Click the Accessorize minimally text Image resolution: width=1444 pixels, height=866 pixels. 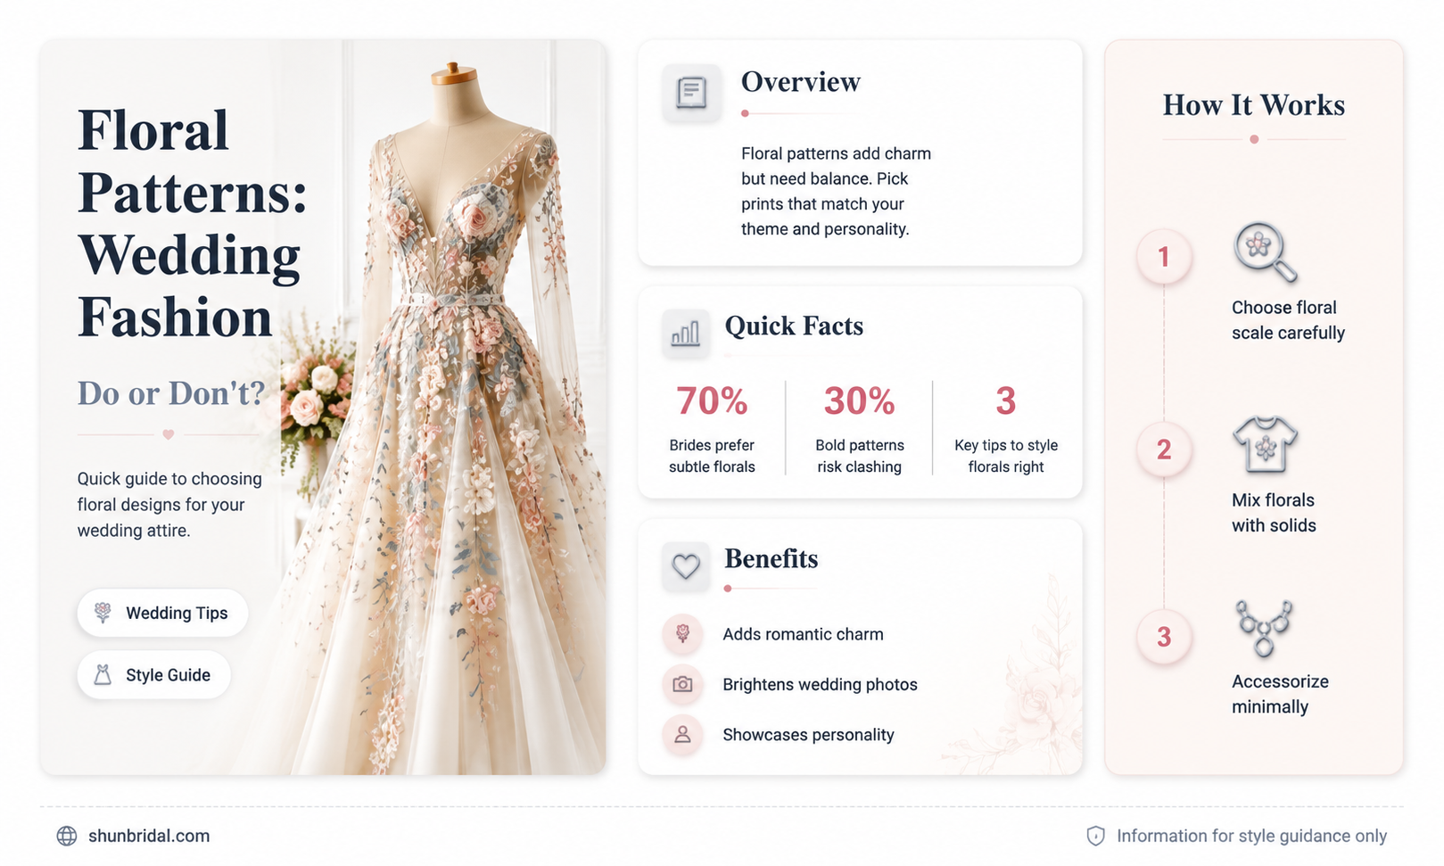pyautogui.click(x=1280, y=694)
